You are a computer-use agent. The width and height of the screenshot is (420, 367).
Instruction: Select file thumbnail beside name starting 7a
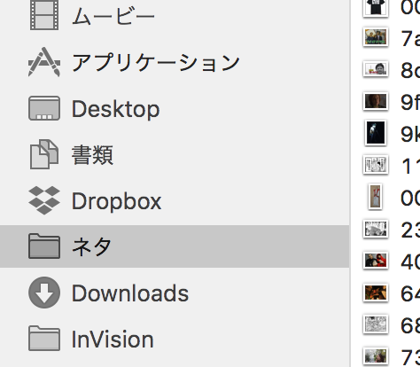tap(376, 37)
